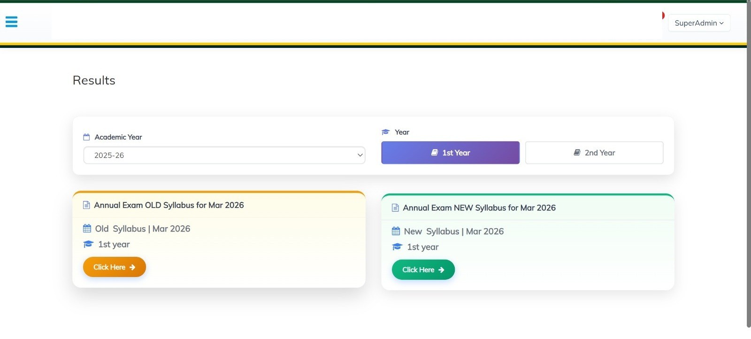Select the 1st Year option
The width and height of the screenshot is (751, 339).
(x=450, y=153)
